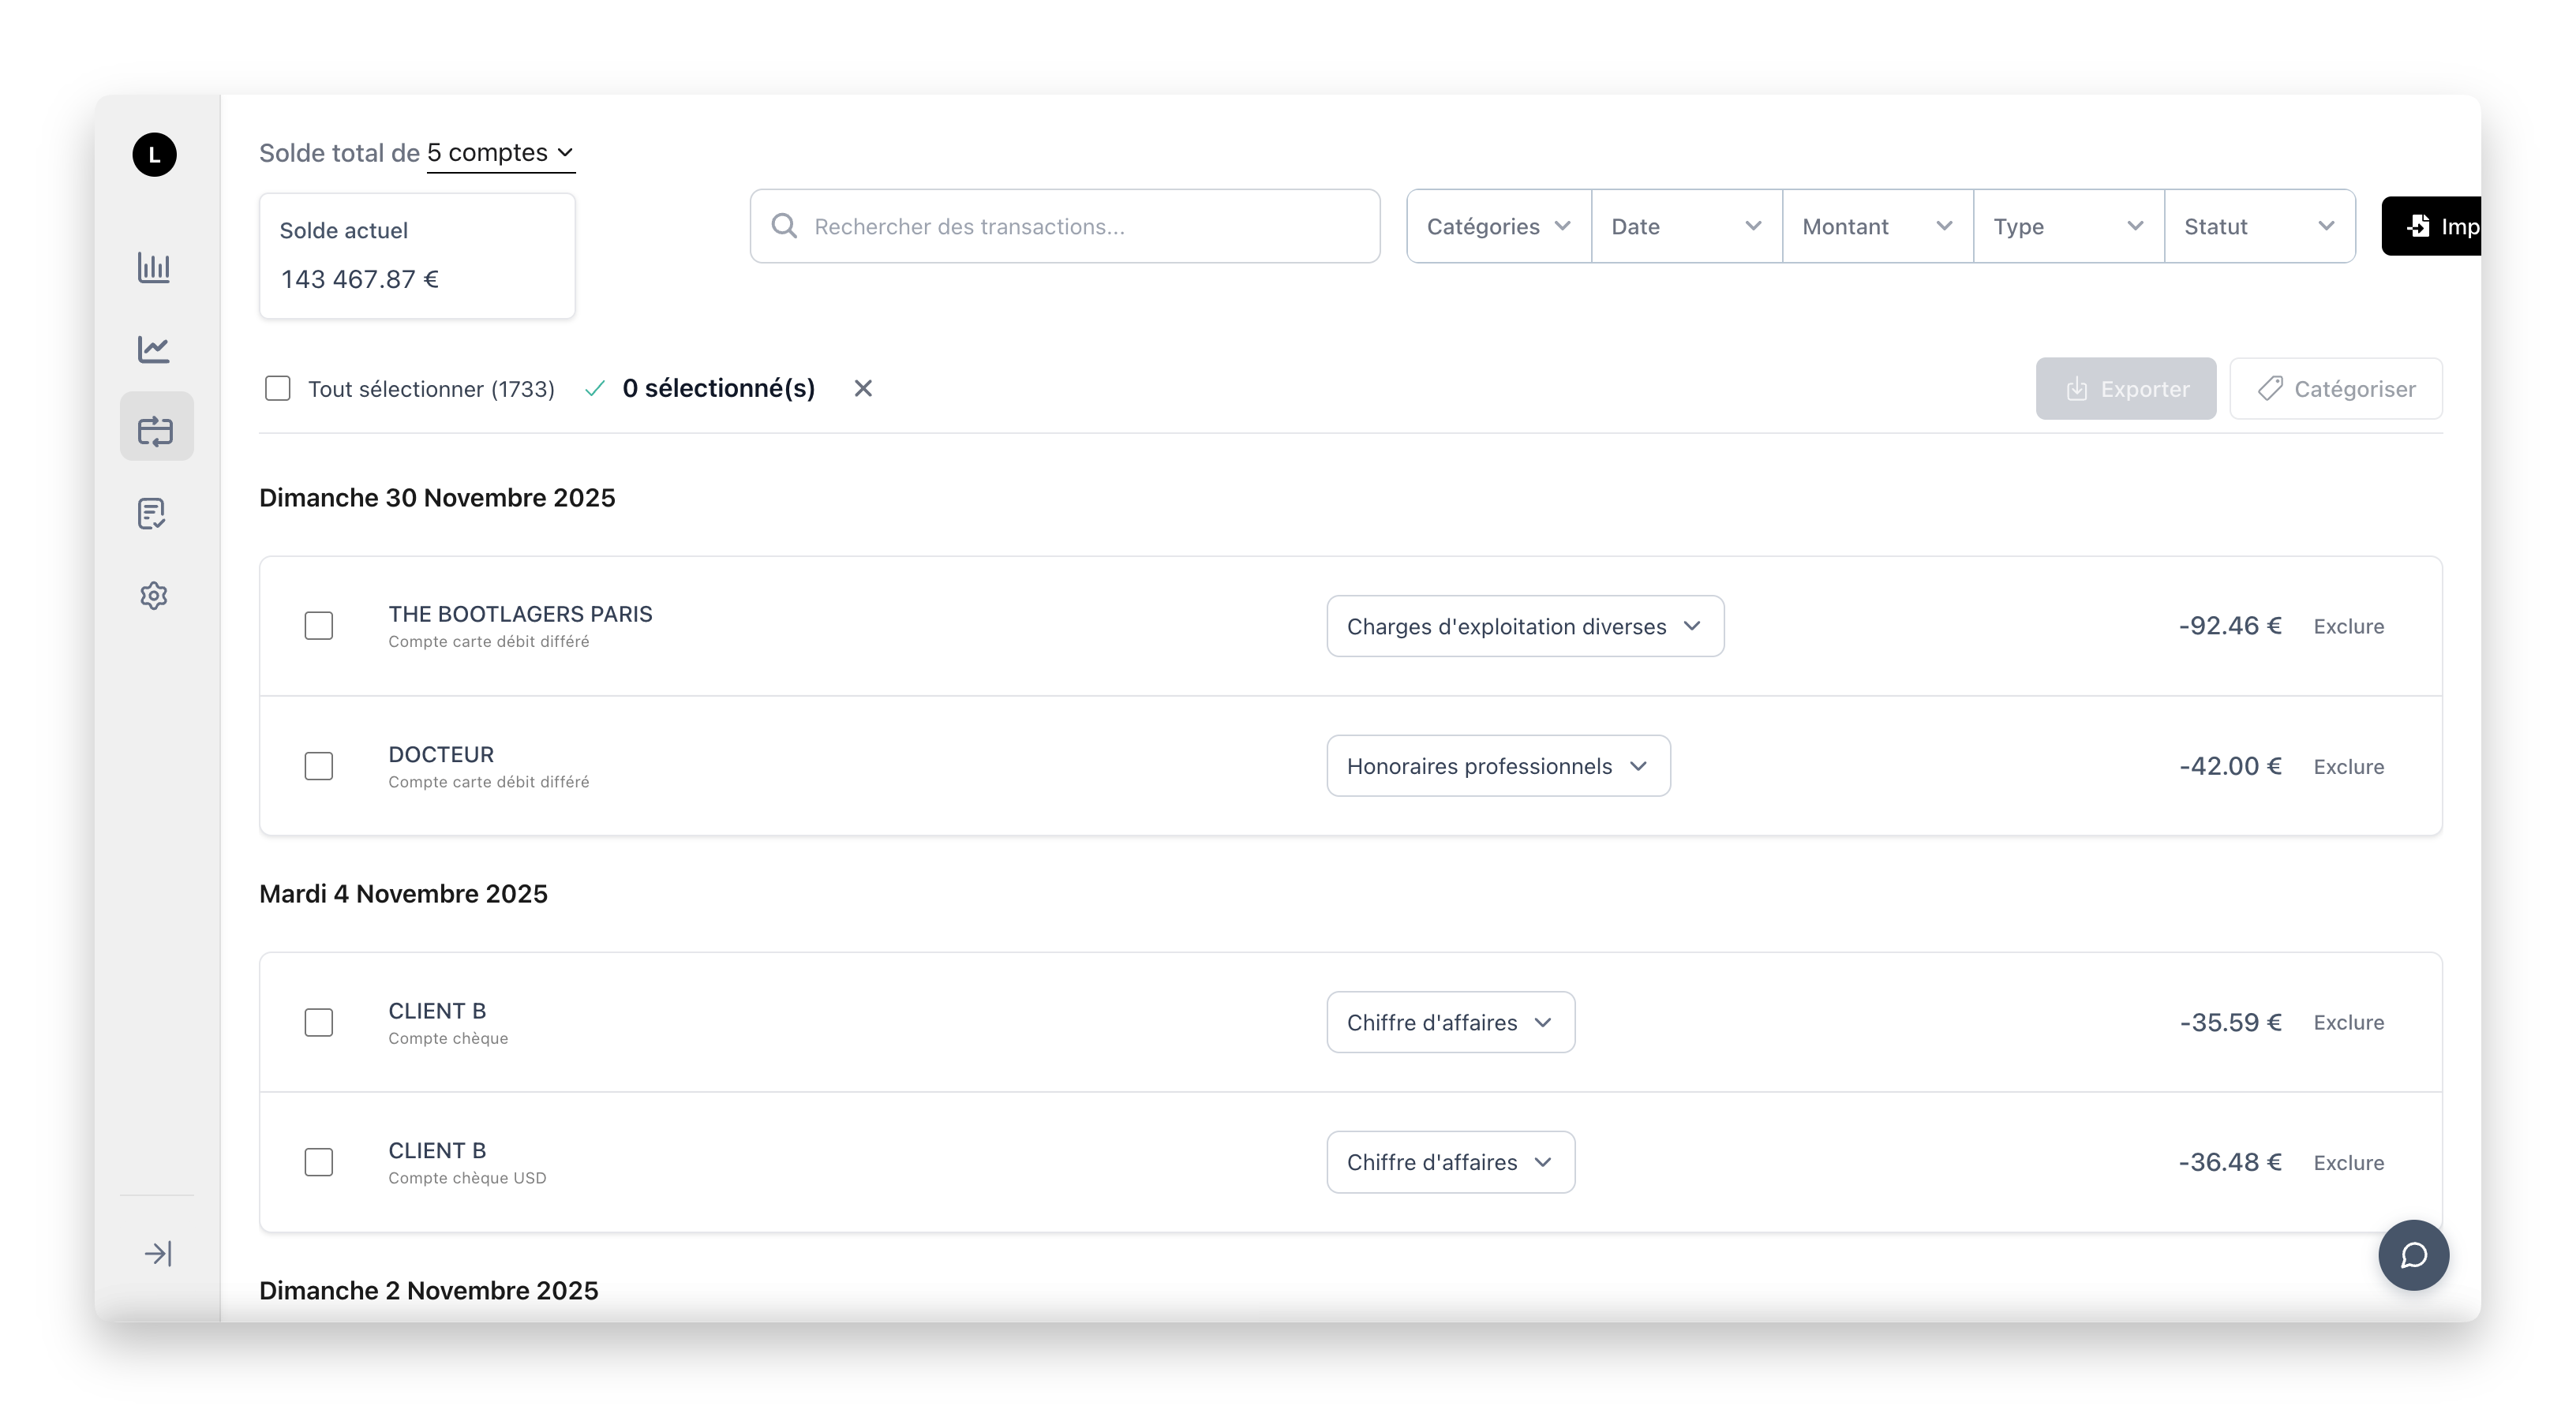Click the Catégoriser button
Viewport: 2576px width, 1417px height.
[x=2336, y=388]
